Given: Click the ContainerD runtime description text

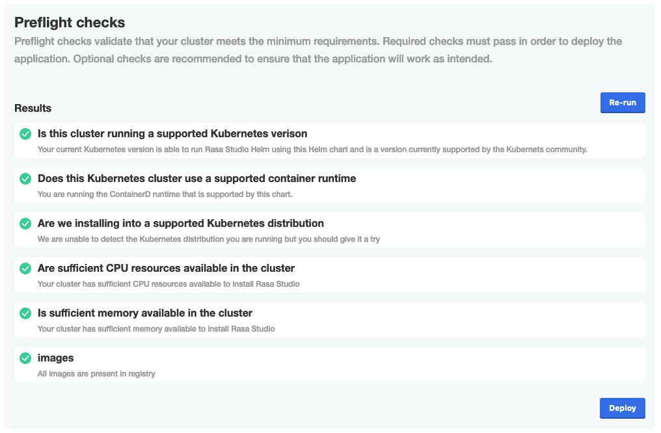Looking at the screenshot, I should [165, 194].
